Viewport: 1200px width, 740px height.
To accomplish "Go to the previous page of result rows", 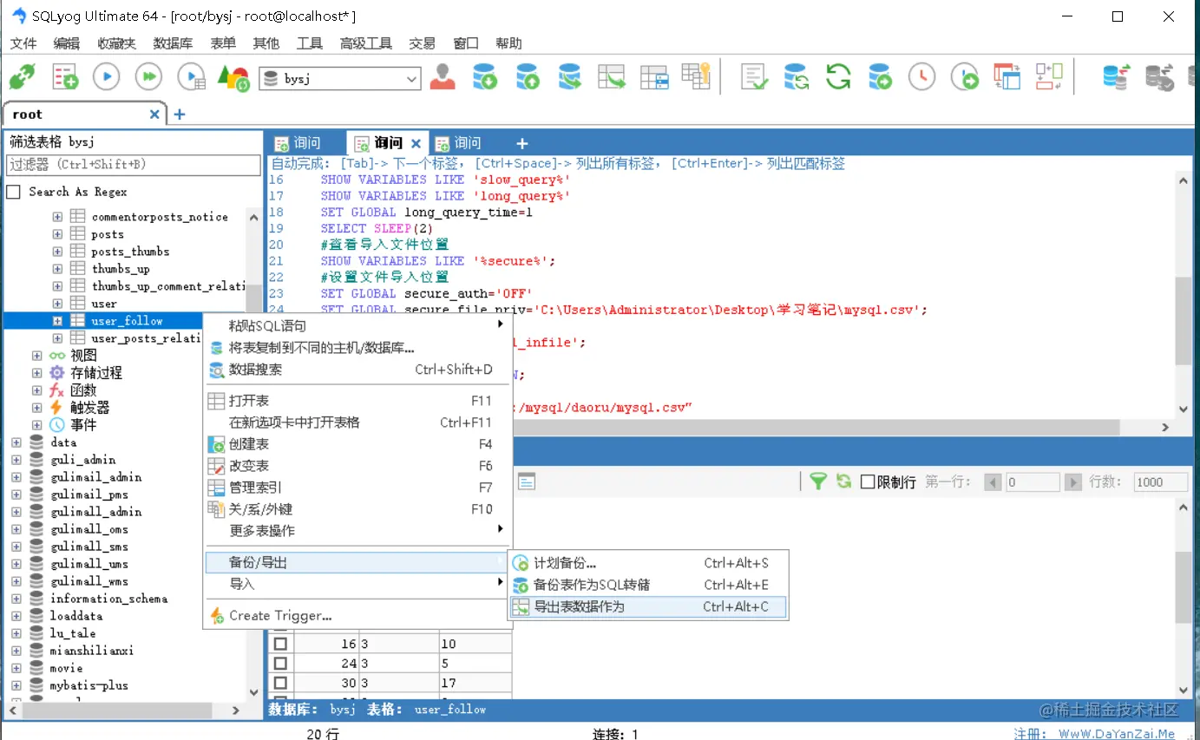I will pos(993,482).
